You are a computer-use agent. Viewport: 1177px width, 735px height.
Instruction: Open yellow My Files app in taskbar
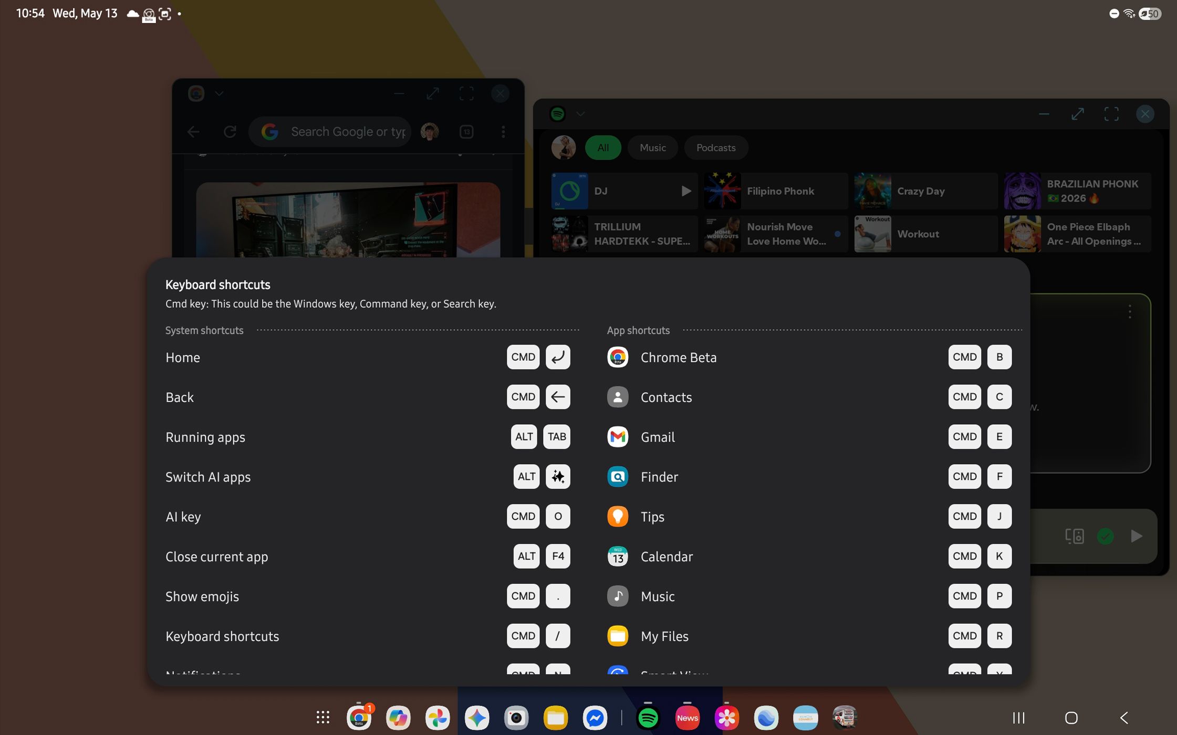556,717
